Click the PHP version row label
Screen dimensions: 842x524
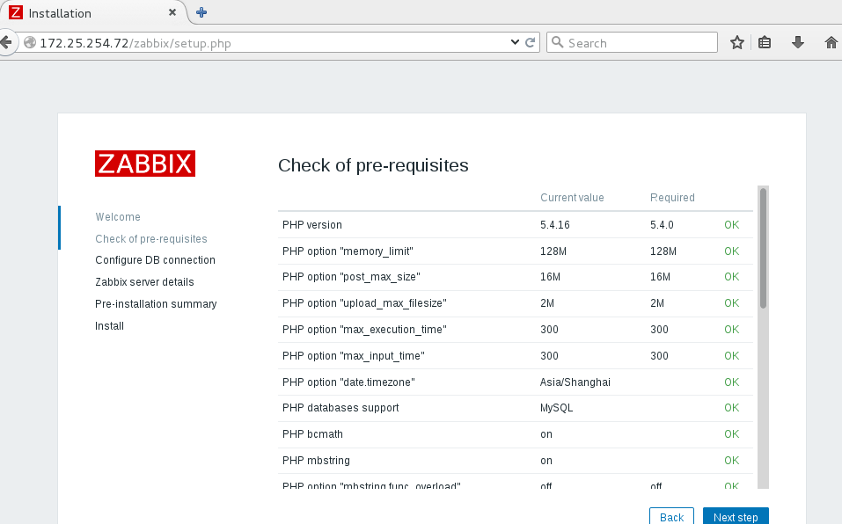click(x=312, y=225)
